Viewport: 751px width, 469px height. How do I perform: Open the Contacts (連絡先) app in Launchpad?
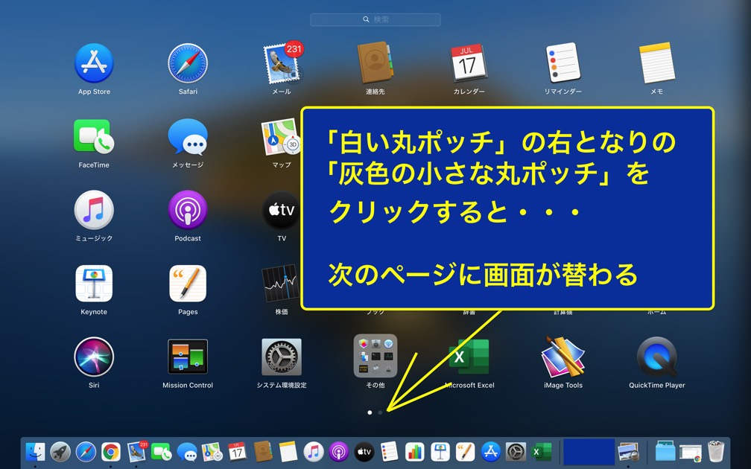[375, 64]
